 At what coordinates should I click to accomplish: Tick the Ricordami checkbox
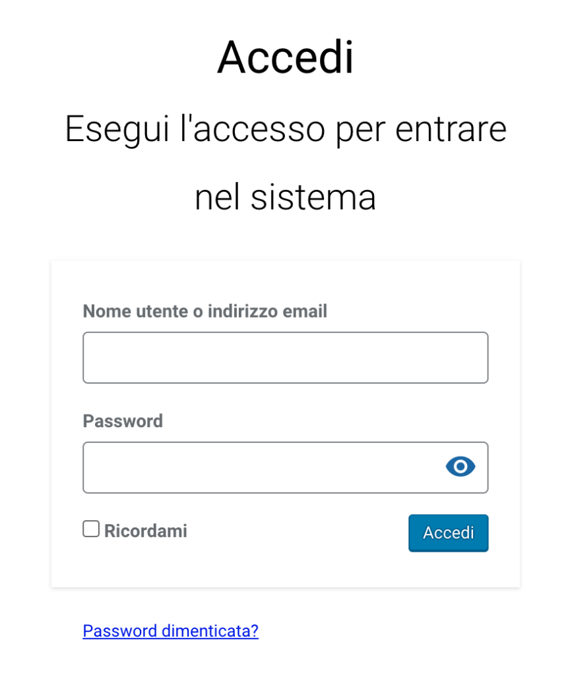click(91, 529)
